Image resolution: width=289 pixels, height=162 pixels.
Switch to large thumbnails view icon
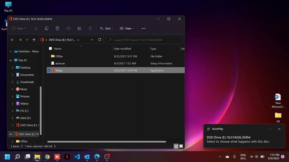pyautogui.click(x=181, y=146)
